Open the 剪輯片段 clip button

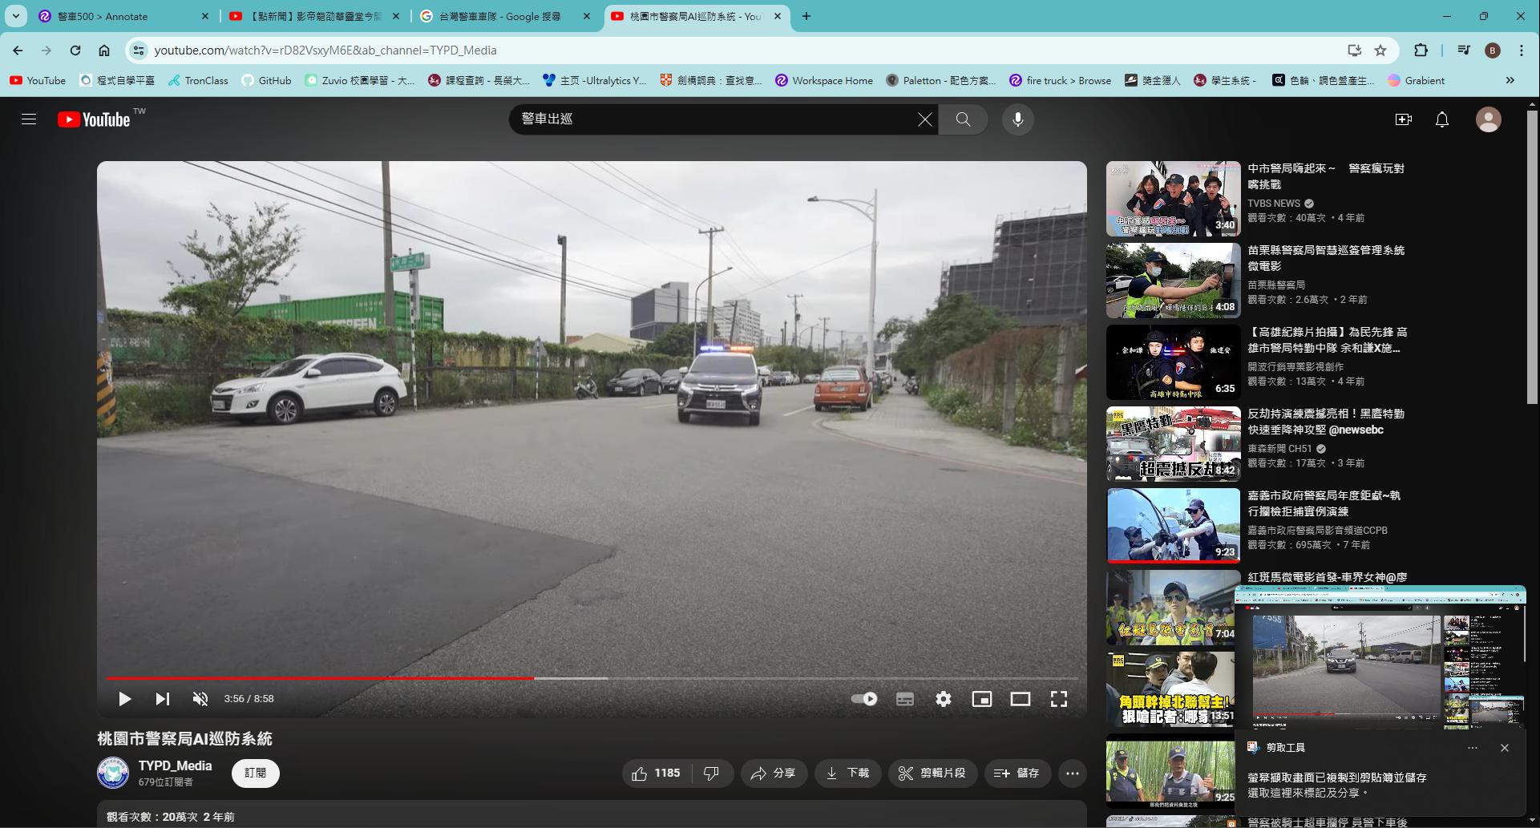coord(932,773)
